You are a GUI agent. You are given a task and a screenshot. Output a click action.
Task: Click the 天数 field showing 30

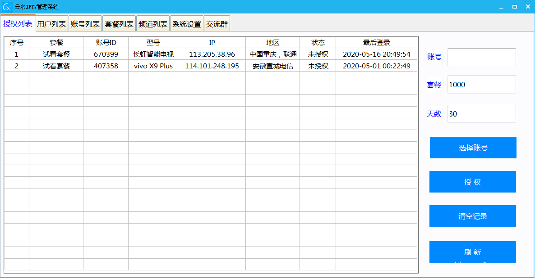tap(481, 114)
